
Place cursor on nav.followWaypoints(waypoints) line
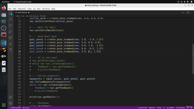point(50,82)
